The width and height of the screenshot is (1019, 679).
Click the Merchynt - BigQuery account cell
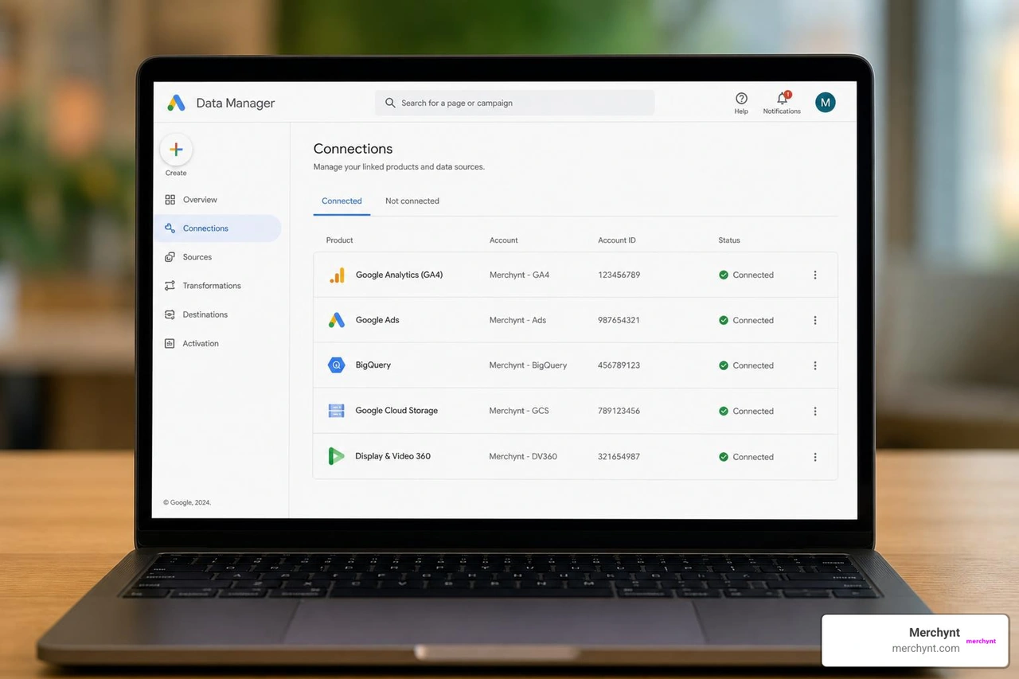pos(529,365)
